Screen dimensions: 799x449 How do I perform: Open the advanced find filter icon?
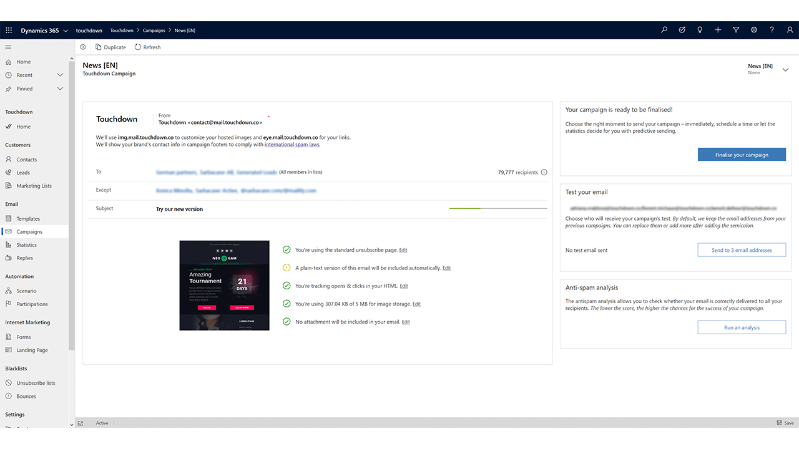click(736, 30)
